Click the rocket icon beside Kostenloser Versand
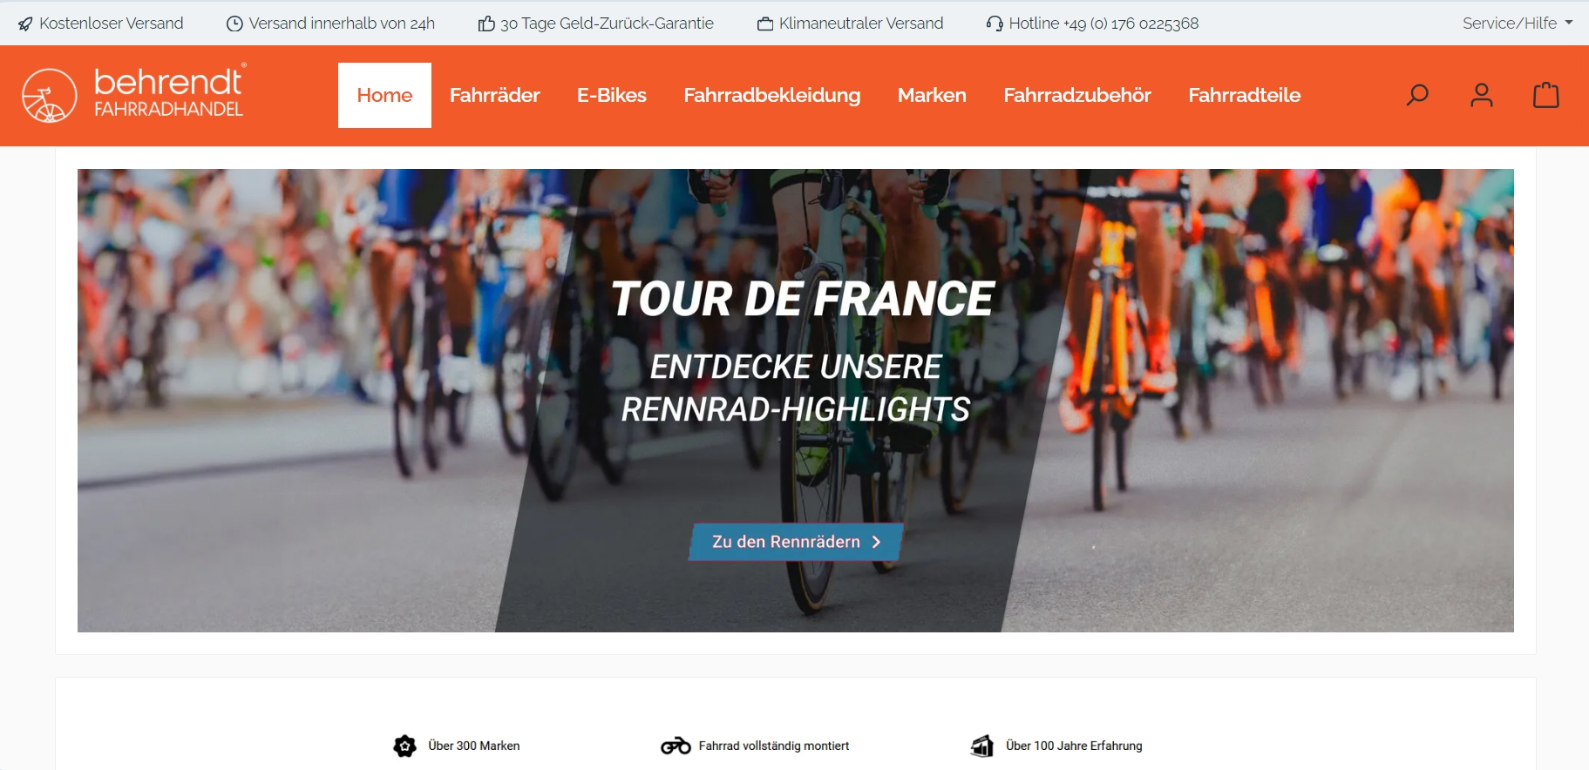 (x=25, y=24)
